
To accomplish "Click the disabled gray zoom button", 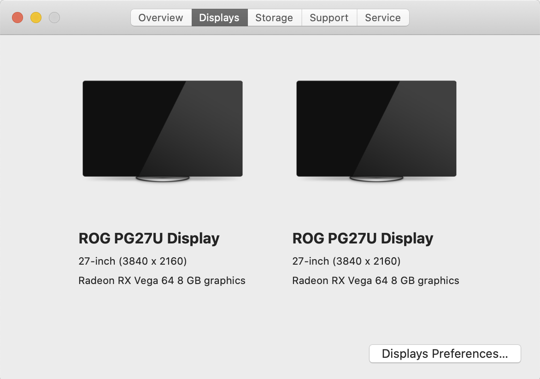I will 54,18.
